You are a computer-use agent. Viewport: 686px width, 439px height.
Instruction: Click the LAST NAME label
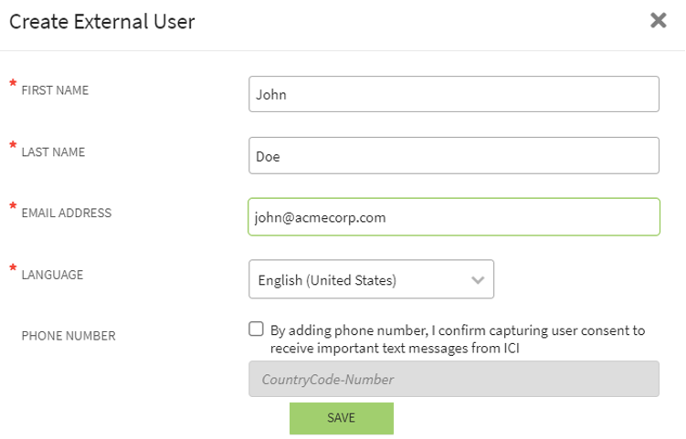(x=53, y=152)
